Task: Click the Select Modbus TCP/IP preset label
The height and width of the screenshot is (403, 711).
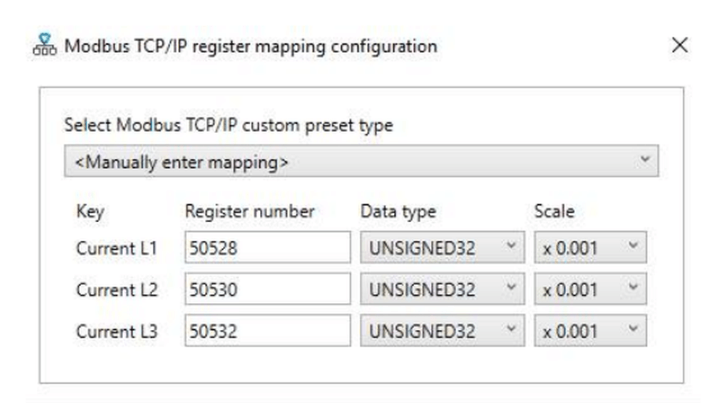Action: coord(229,126)
